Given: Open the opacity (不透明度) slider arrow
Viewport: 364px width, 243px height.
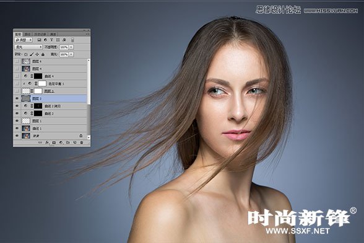Looking at the screenshot, I should [x=71, y=47].
